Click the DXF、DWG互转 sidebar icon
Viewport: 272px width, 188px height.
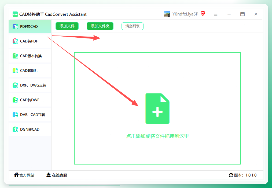click(15, 85)
